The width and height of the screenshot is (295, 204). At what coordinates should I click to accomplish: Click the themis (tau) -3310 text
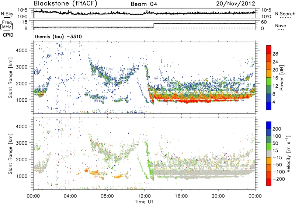[x=58, y=36]
